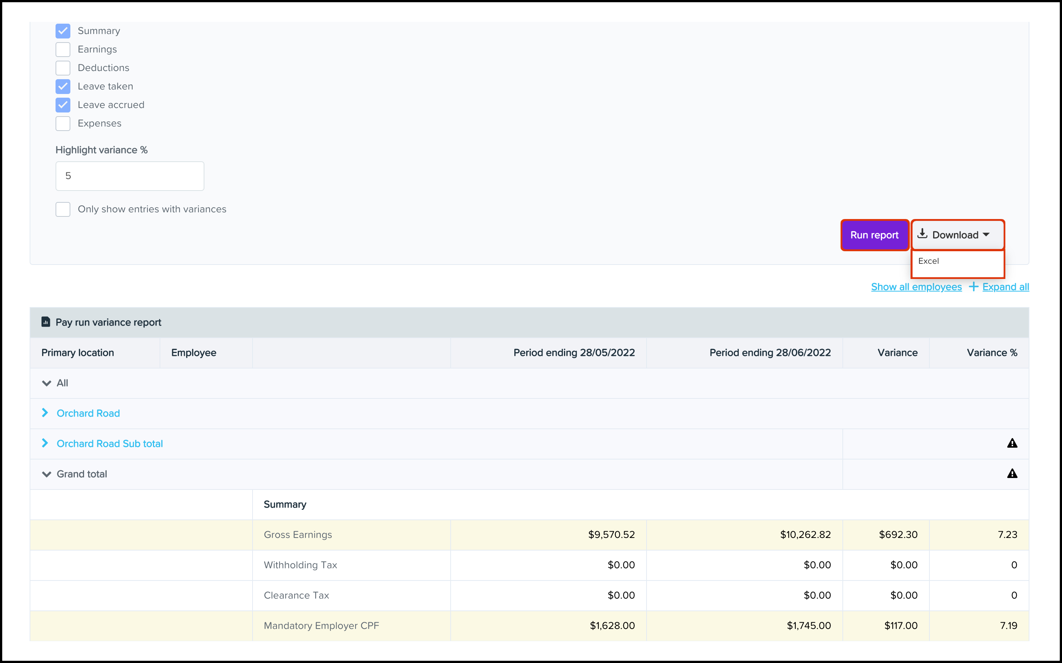Image resolution: width=1062 pixels, height=663 pixels.
Task: Check the Expenses checkbox
Action: [63, 124]
